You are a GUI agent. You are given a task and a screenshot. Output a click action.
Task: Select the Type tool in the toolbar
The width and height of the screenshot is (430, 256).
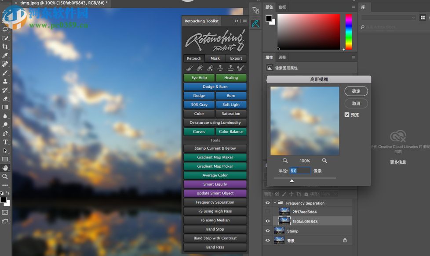(5, 142)
